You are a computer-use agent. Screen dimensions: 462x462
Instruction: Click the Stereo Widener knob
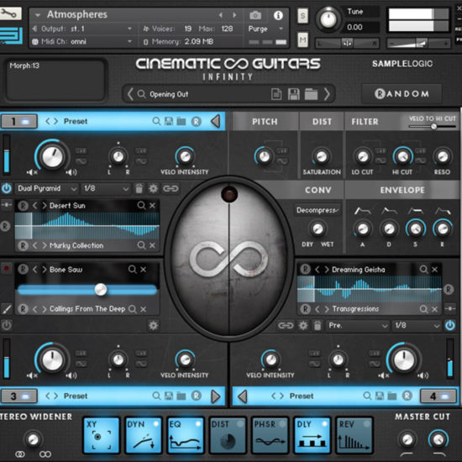(x=33, y=439)
